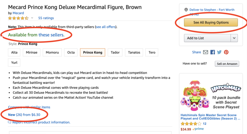Open the Add to List dropdown arrow
247x134 pixels.
tap(234, 38)
